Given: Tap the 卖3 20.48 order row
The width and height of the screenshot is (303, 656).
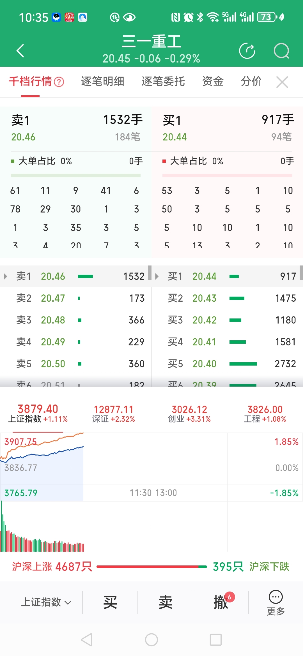Looking at the screenshot, I should [x=76, y=320].
